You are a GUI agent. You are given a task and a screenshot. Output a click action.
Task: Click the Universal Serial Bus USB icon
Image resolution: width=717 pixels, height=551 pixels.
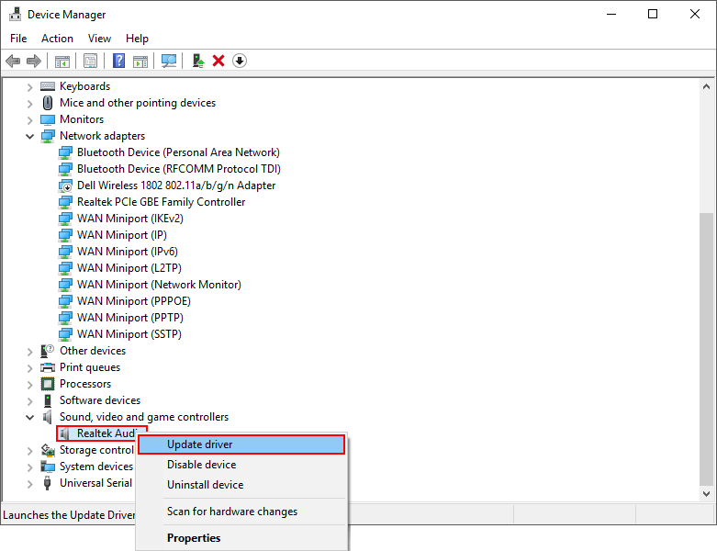pos(47,483)
